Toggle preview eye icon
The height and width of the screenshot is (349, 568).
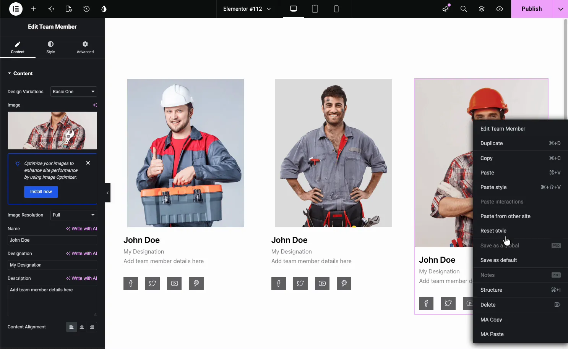[x=500, y=9]
